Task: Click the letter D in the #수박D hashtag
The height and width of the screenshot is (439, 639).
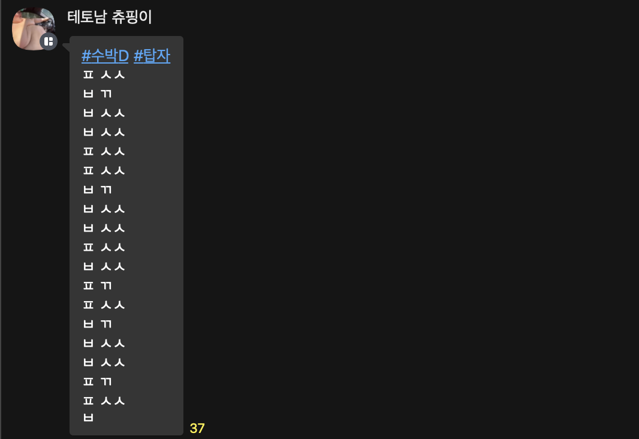Action: click(123, 56)
